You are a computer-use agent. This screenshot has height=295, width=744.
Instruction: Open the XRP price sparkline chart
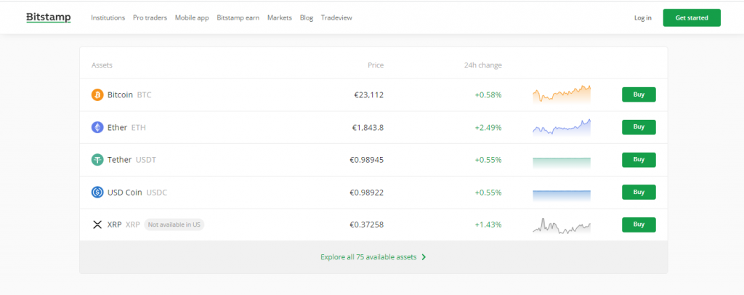click(x=562, y=226)
